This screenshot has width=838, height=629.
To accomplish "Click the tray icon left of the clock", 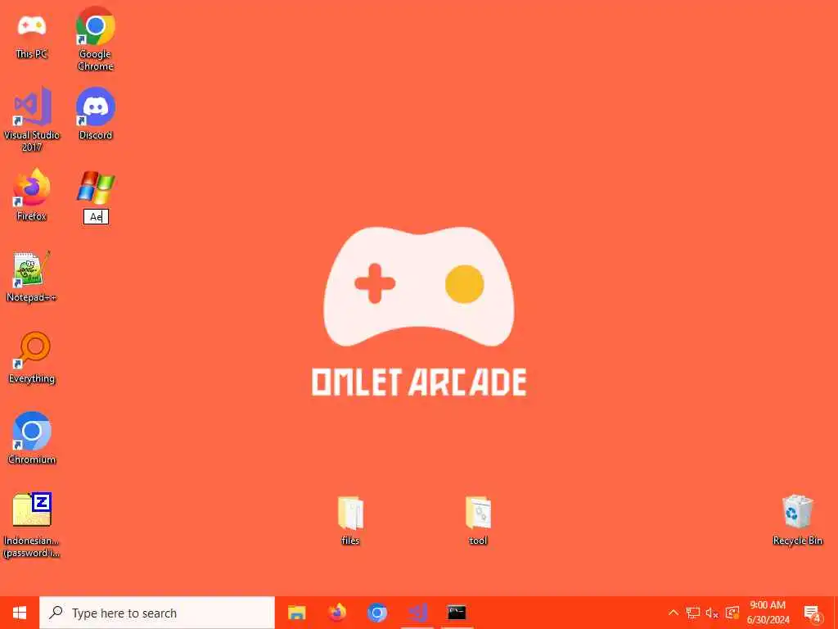I will point(732,613).
